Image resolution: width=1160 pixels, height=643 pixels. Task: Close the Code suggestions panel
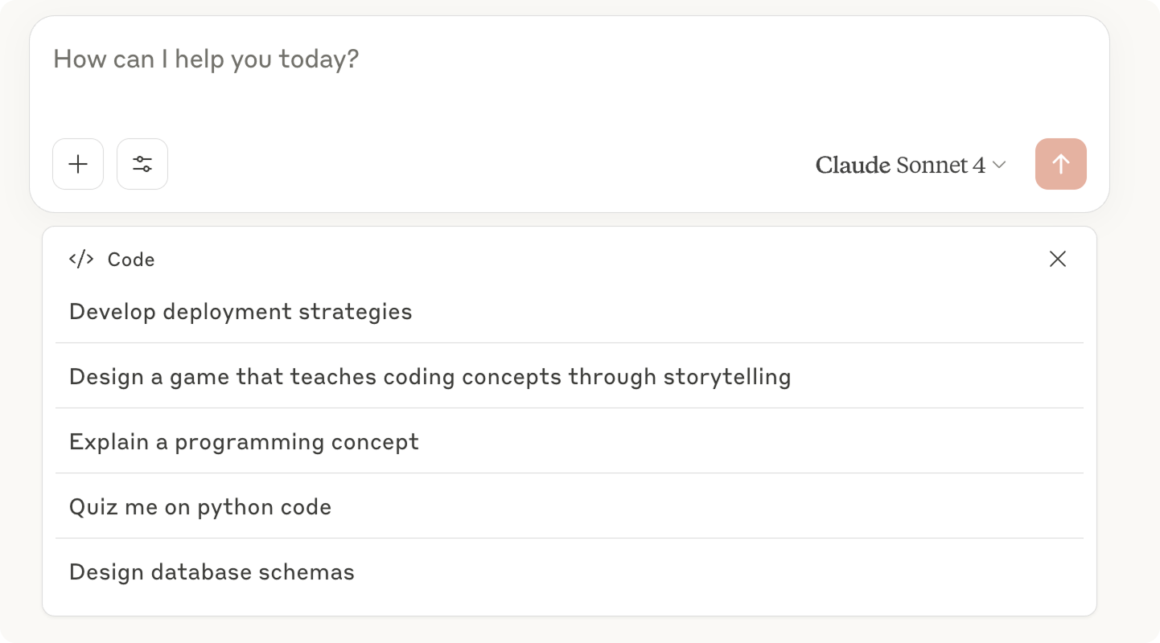(1058, 259)
